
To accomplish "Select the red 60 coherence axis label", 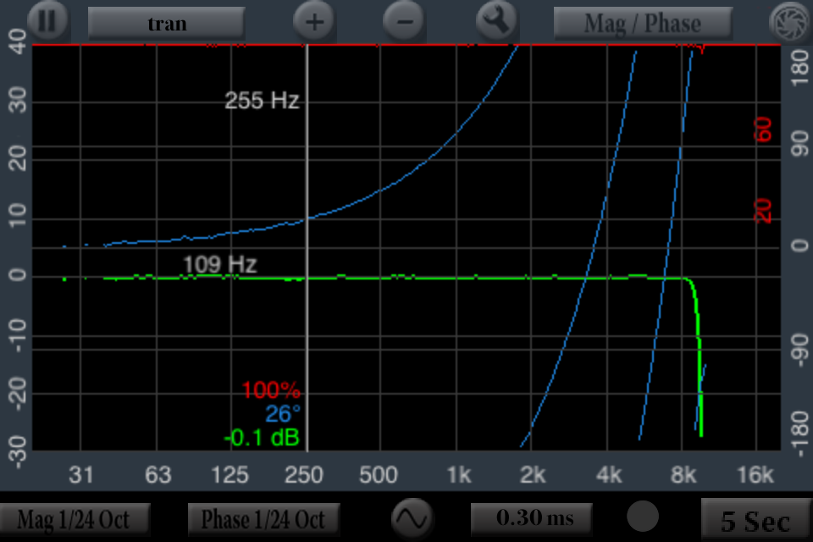I will (x=763, y=130).
